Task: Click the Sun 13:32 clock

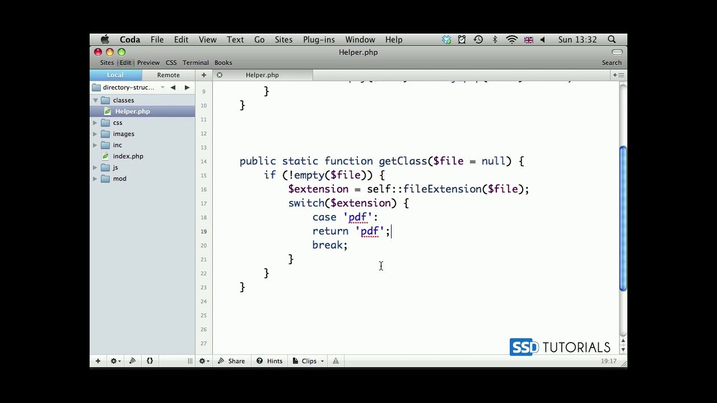Action: [x=577, y=40]
